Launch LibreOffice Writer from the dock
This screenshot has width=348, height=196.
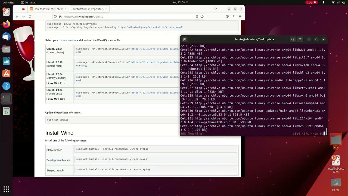pos(6,61)
